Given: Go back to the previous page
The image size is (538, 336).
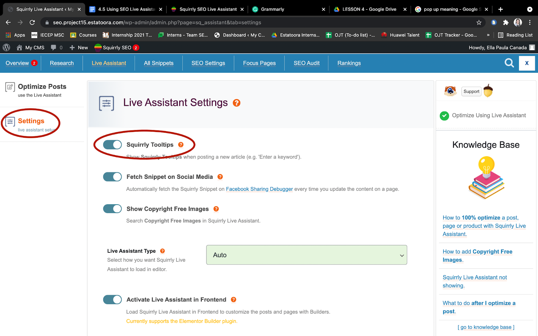Looking at the screenshot, I should (8, 23).
